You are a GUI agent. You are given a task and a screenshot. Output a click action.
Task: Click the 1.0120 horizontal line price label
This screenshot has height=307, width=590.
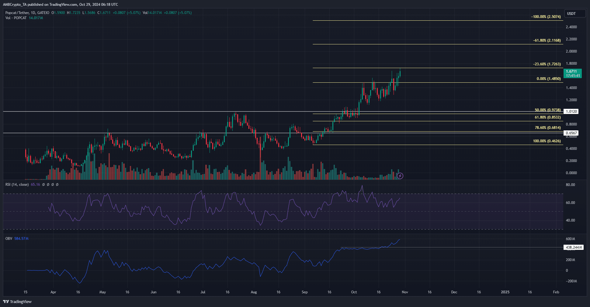coord(571,112)
